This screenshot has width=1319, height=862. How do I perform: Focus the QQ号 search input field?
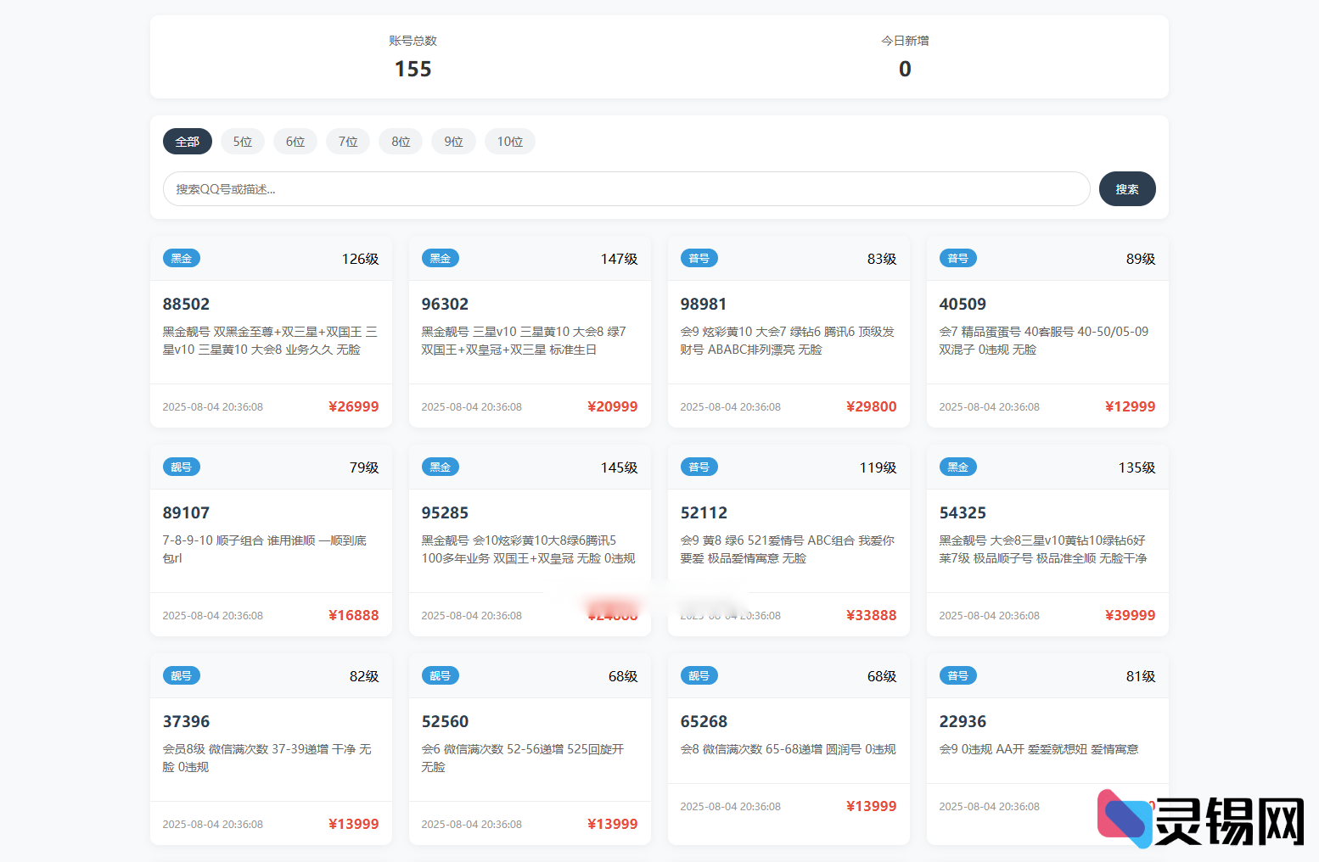click(x=626, y=189)
